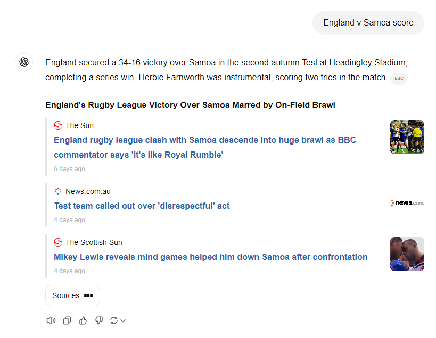Click the players confrontation photo thumbnail

coord(407,254)
